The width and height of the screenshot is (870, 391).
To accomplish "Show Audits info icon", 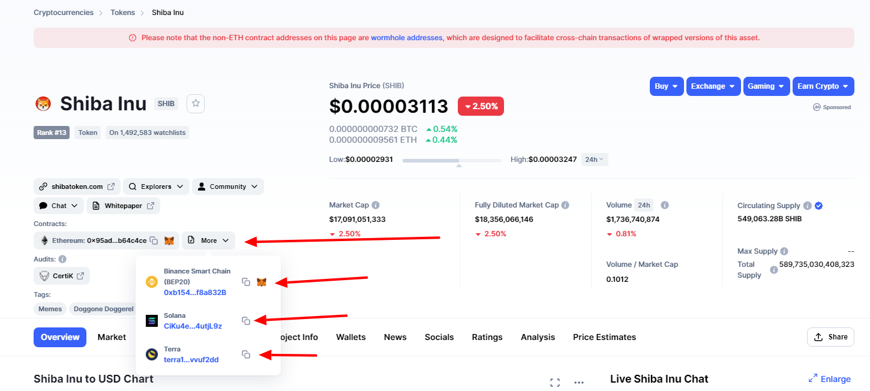I will pos(62,259).
